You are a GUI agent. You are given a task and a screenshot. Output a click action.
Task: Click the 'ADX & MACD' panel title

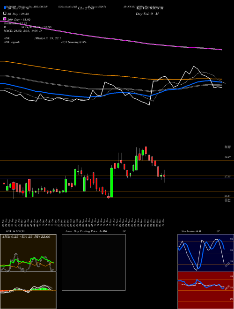click(15, 231)
